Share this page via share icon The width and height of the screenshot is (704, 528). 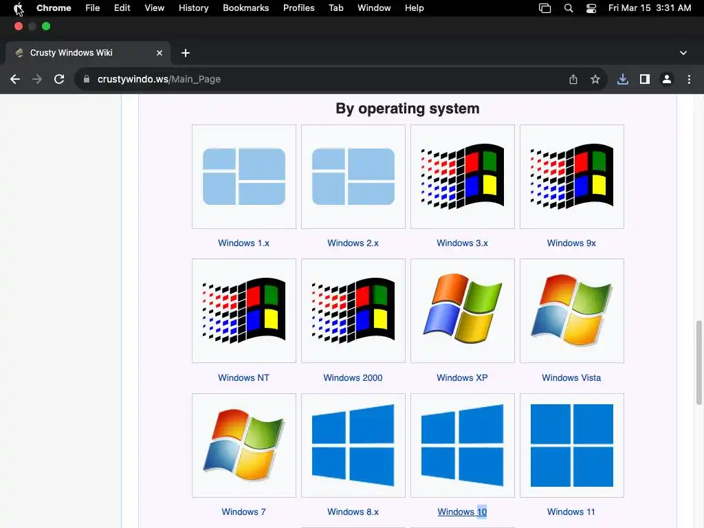point(573,80)
